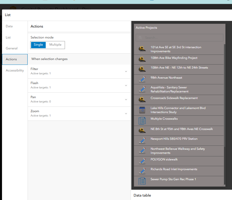Select Lake Hills Connector and Lakemont Blvd item

pos(179,110)
